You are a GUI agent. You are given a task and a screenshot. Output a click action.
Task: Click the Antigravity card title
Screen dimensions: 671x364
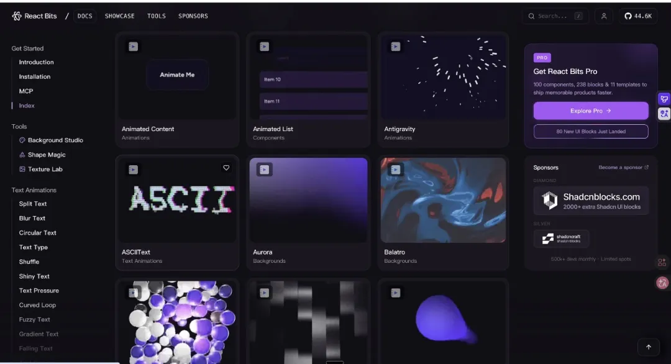coord(399,129)
